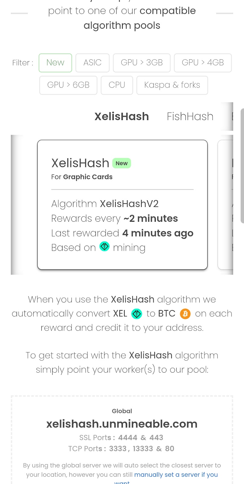This screenshot has width=244, height=484.
Task: Toggle the GPU > 6GB filter
Action: coord(68,85)
